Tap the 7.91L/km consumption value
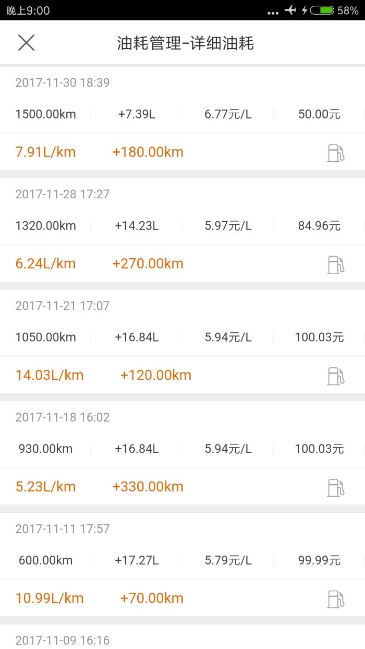Screen dimensions: 365x649 click(x=45, y=152)
